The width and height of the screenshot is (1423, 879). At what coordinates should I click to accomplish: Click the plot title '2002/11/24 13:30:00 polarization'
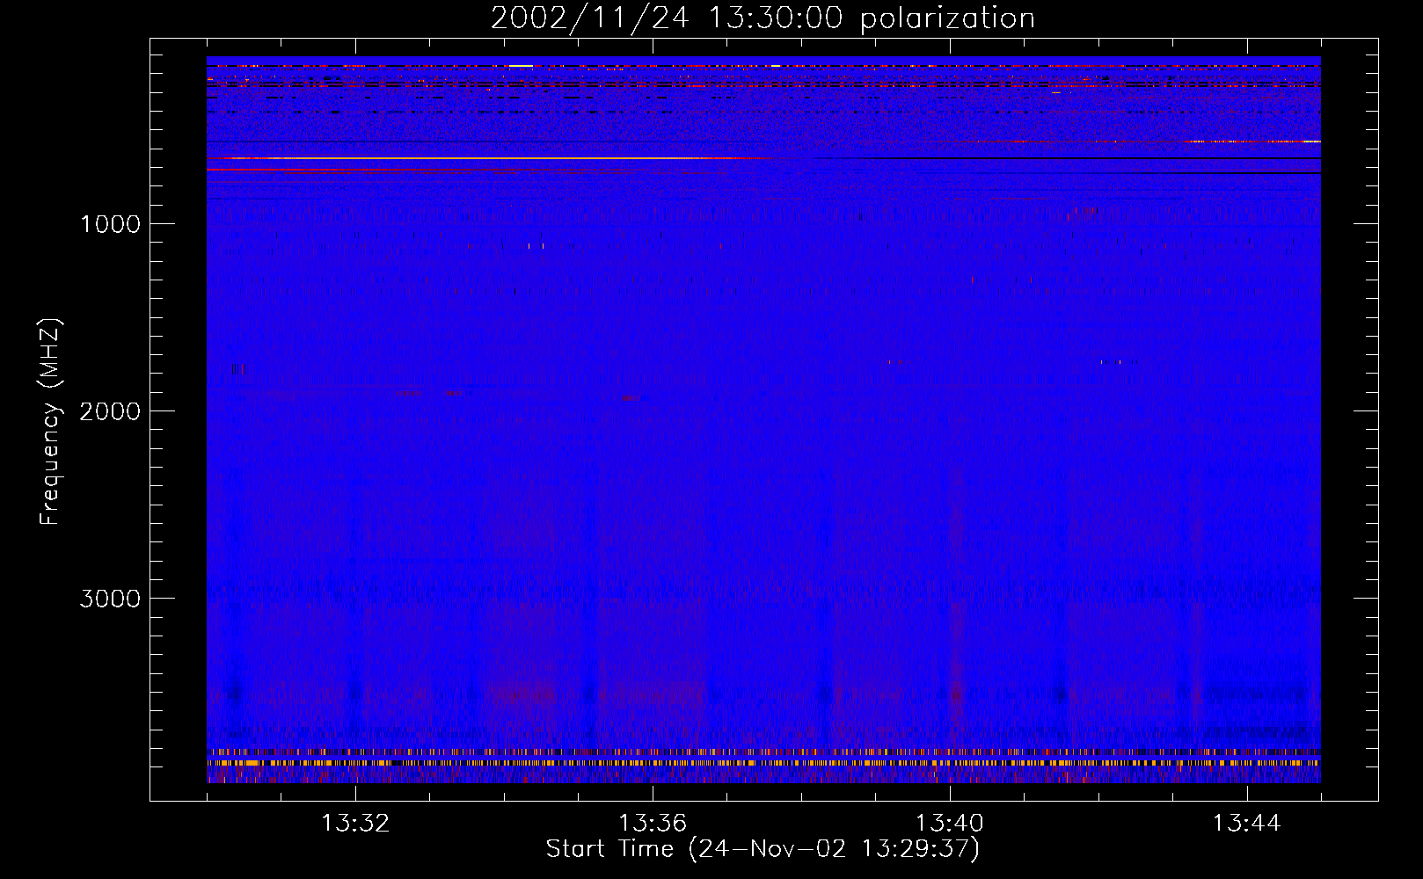tap(763, 18)
